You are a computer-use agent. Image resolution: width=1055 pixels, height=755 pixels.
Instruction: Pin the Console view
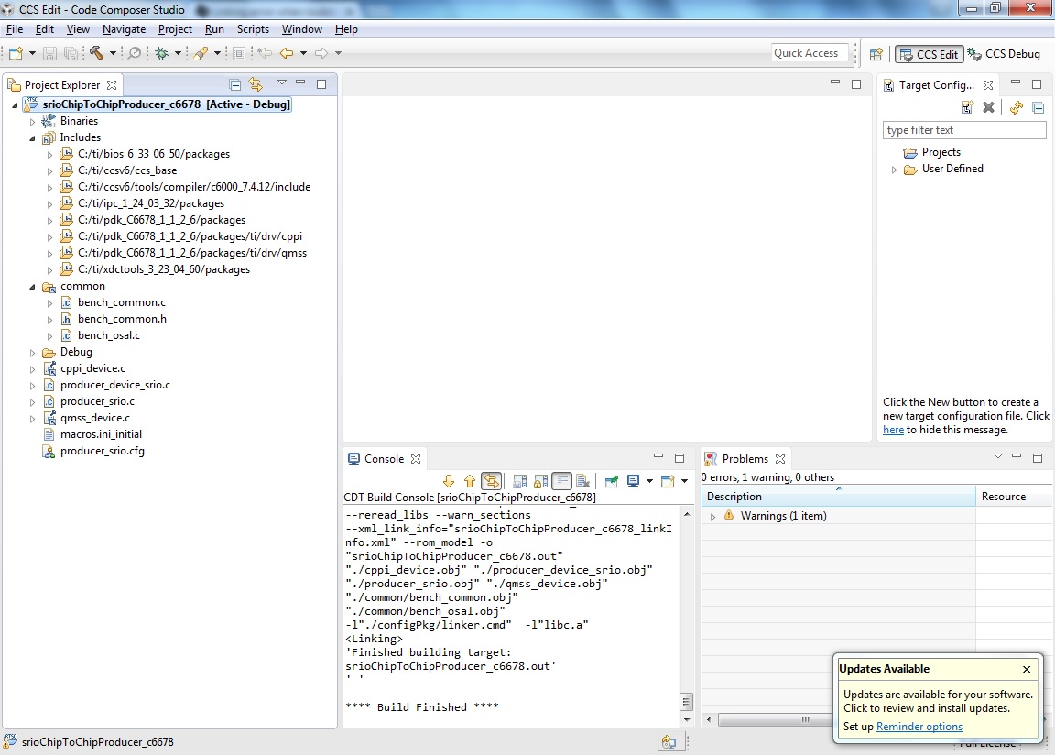pyautogui.click(x=614, y=480)
